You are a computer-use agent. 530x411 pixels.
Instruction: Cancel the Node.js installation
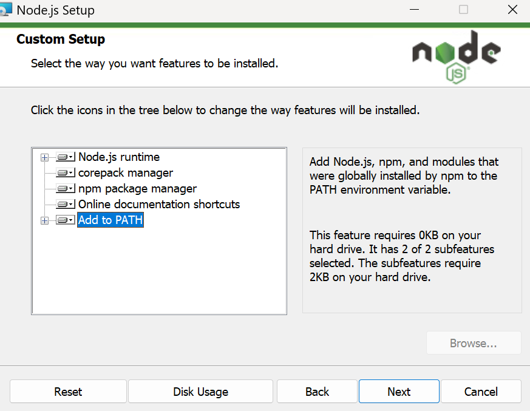coord(481,392)
